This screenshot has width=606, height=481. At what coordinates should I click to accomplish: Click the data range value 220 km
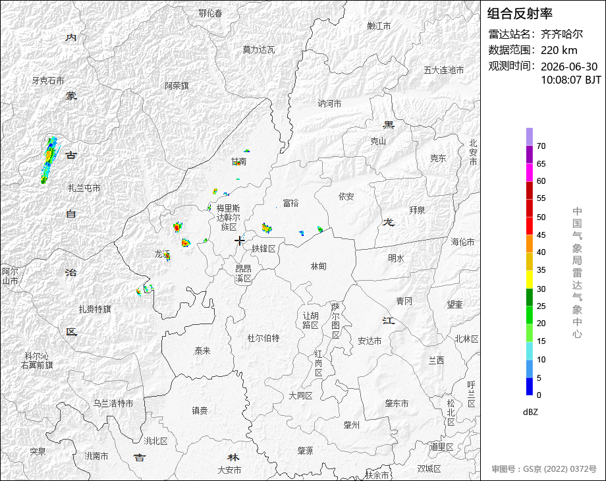tap(559, 50)
